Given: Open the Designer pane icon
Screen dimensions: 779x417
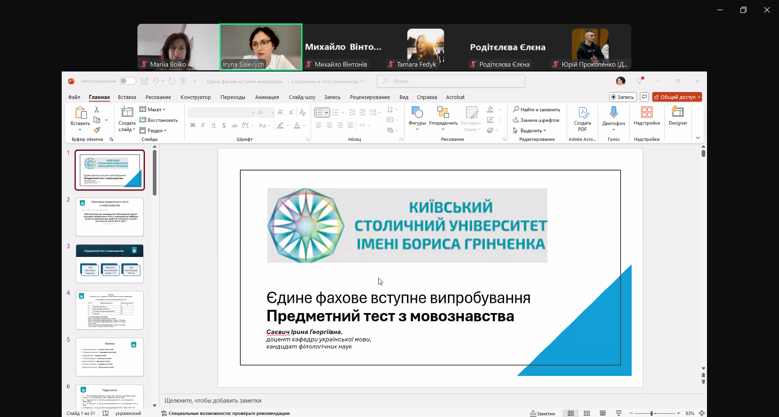Looking at the screenshot, I should point(677,112).
